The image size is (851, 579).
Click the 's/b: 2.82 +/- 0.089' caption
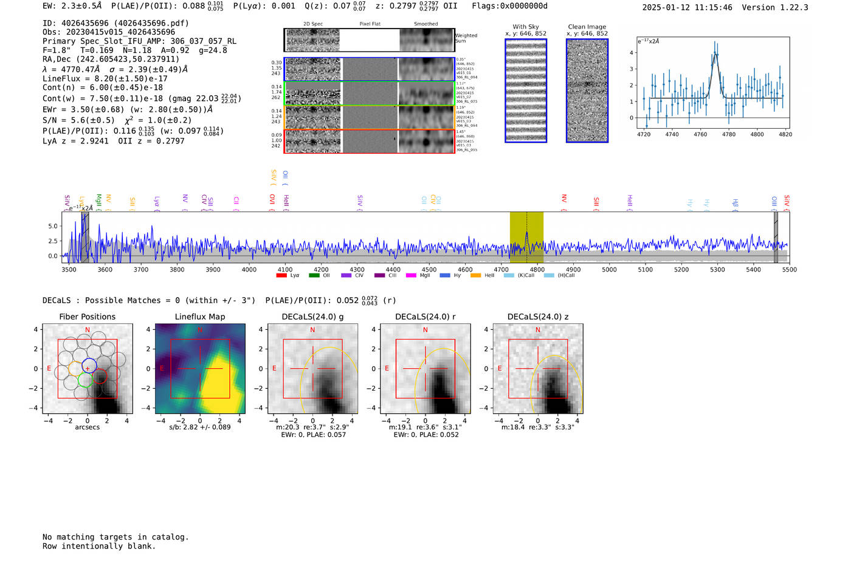click(x=200, y=427)
